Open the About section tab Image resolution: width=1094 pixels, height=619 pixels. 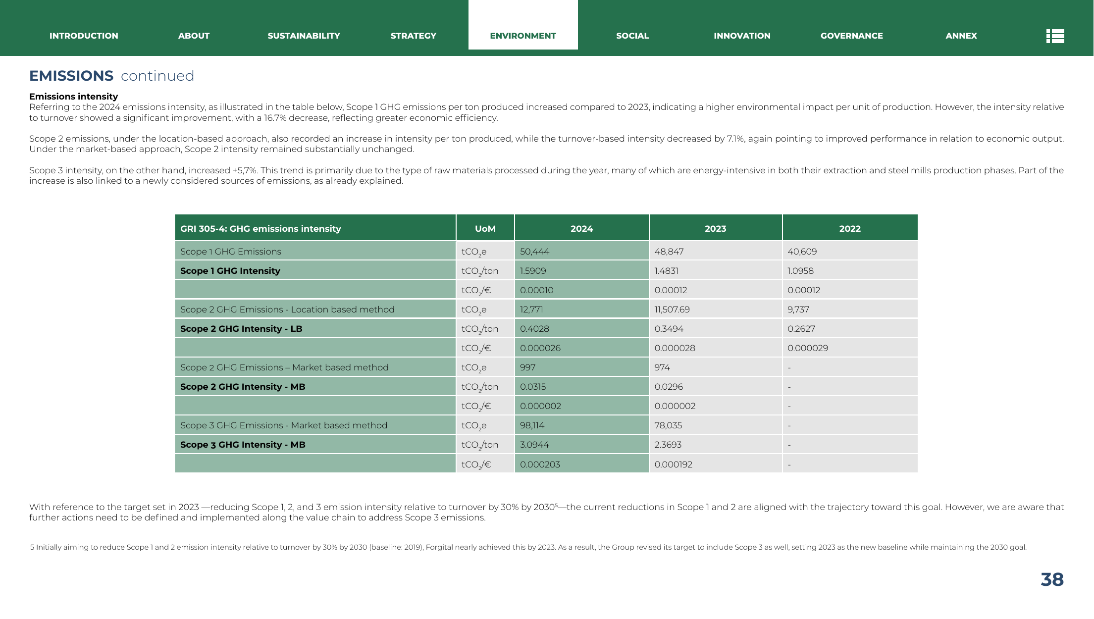click(194, 36)
